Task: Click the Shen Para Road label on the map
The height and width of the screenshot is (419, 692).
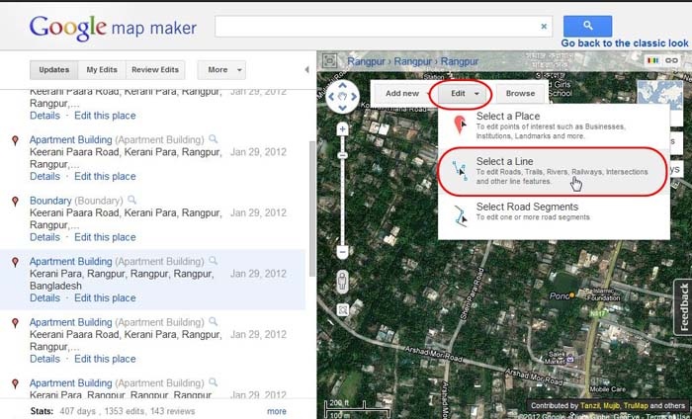Action: coord(472,293)
